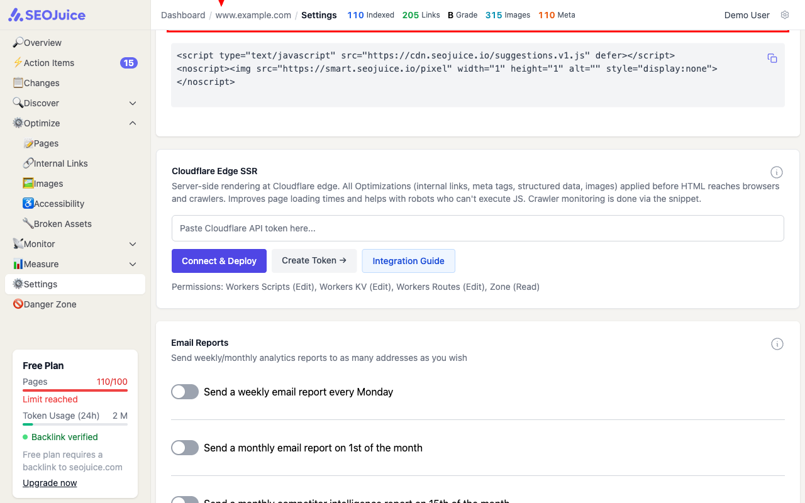Expand the Monitor section chevron
Image resolution: width=805 pixels, height=503 pixels.
(133, 244)
